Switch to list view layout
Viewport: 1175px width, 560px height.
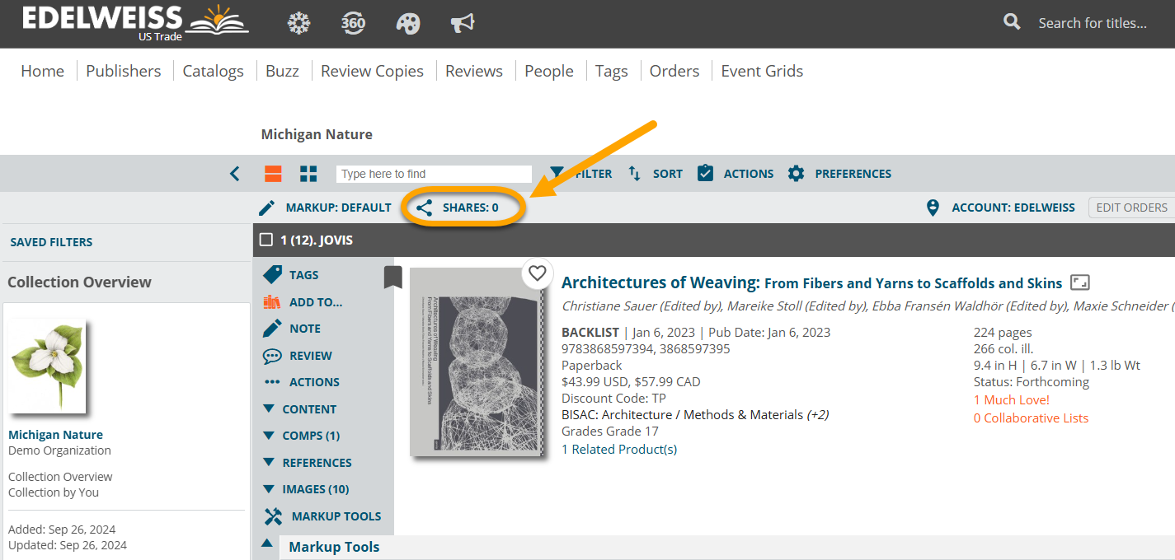tap(273, 174)
